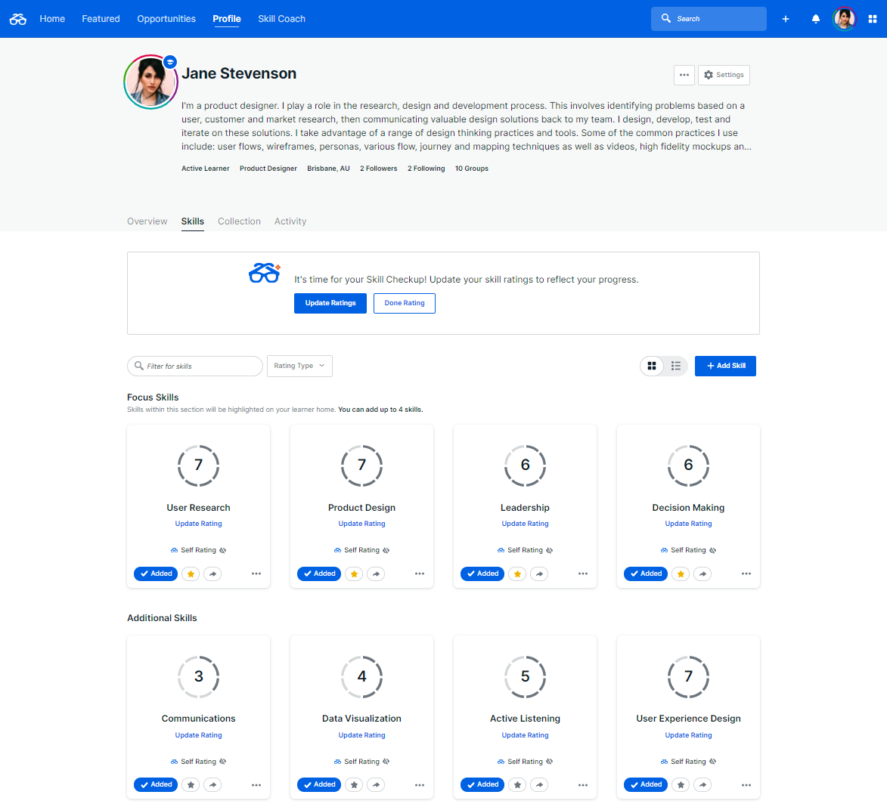The height and width of the screenshot is (804, 887).
Task: Expand options on the profile ellipsis button
Action: pos(684,75)
